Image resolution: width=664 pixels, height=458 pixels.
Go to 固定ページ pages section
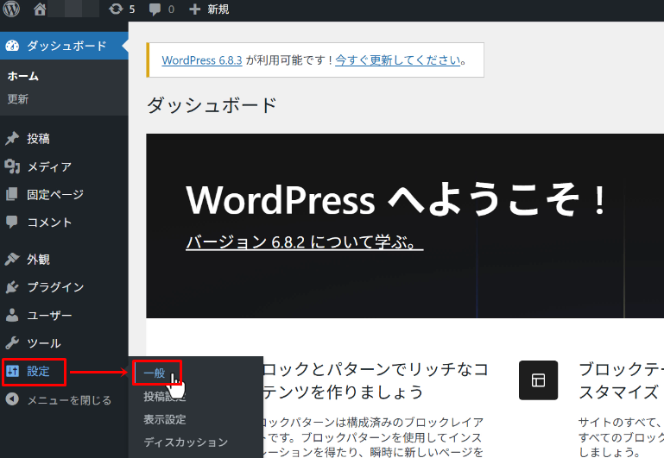55,195
